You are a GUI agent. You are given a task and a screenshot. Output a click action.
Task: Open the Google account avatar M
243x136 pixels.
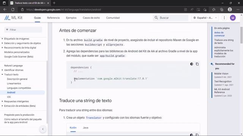click(x=233, y=18)
